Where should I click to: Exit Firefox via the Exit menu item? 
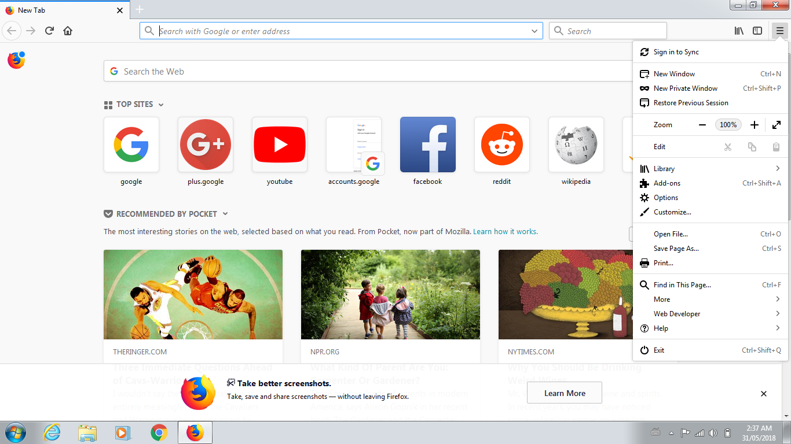pos(711,350)
